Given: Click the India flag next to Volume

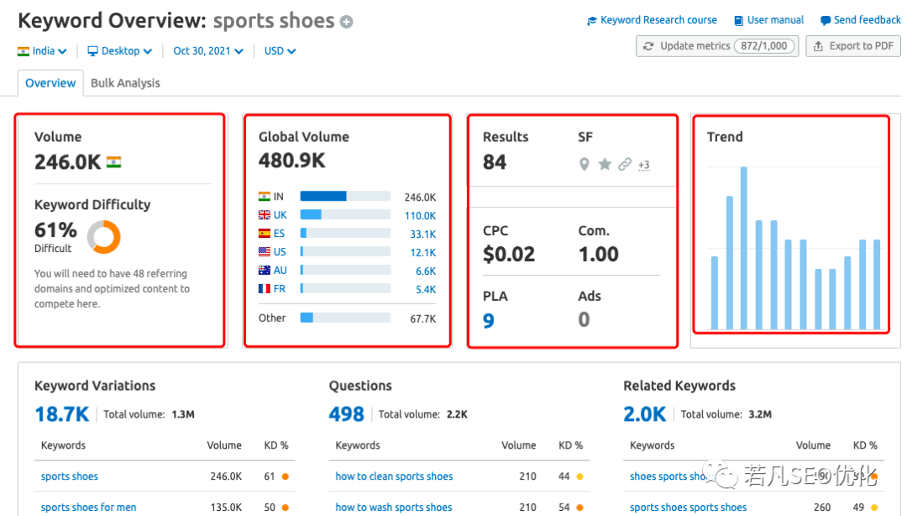Looking at the screenshot, I should coord(114,162).
